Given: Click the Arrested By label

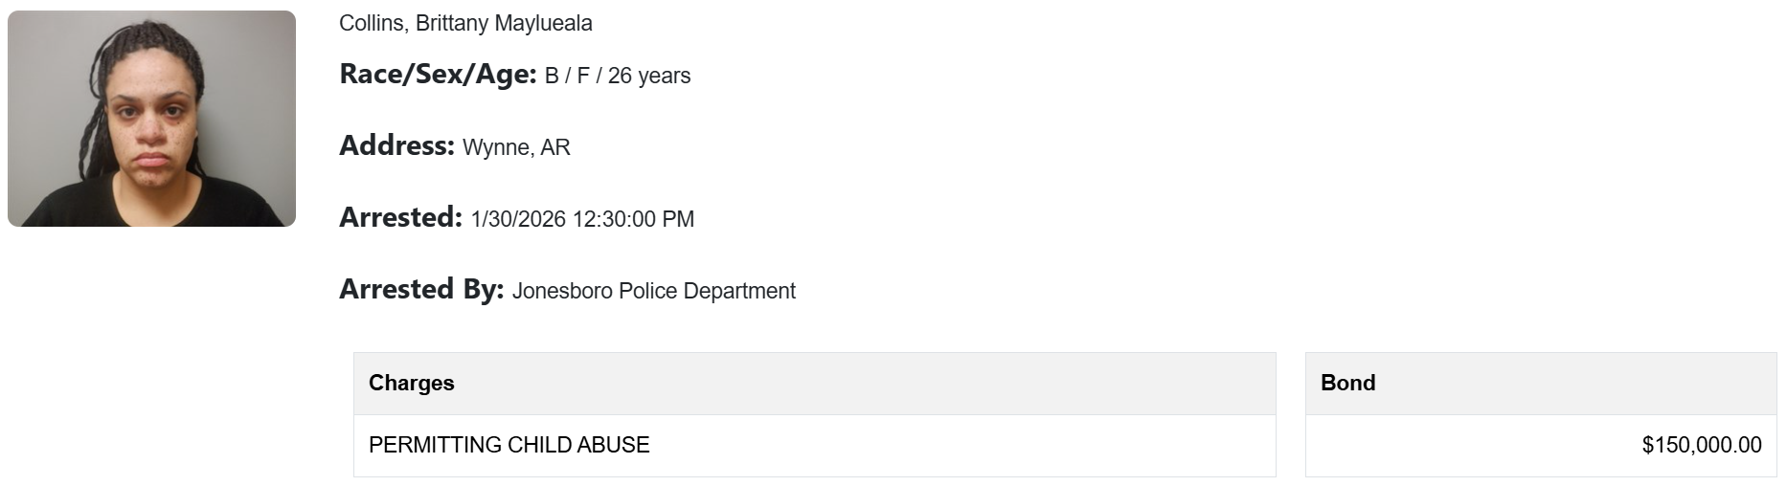Looking at the screenshot, I should [421, 289].
